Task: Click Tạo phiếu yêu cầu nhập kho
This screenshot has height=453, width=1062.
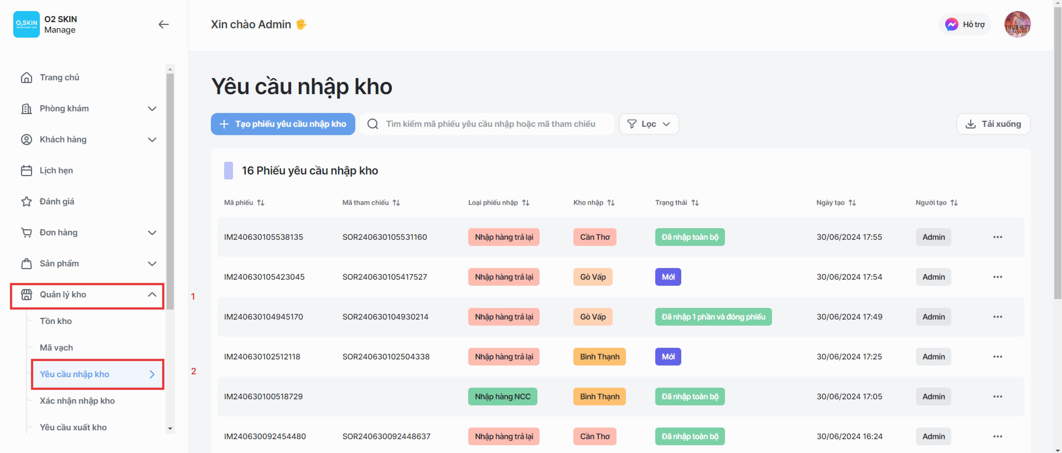Action: click(x=283, y=124)
